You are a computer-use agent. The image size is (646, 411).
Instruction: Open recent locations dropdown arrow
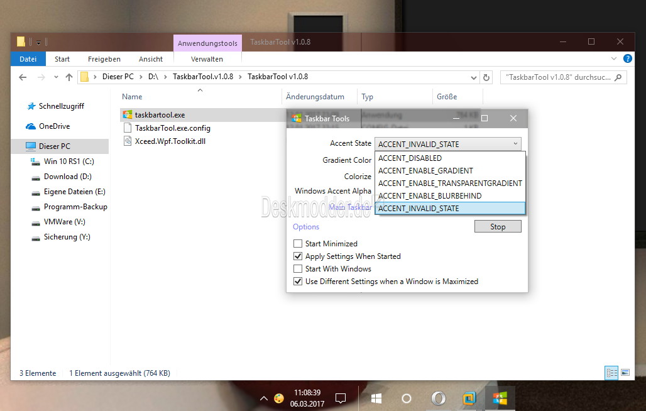(x=56, y=77)
